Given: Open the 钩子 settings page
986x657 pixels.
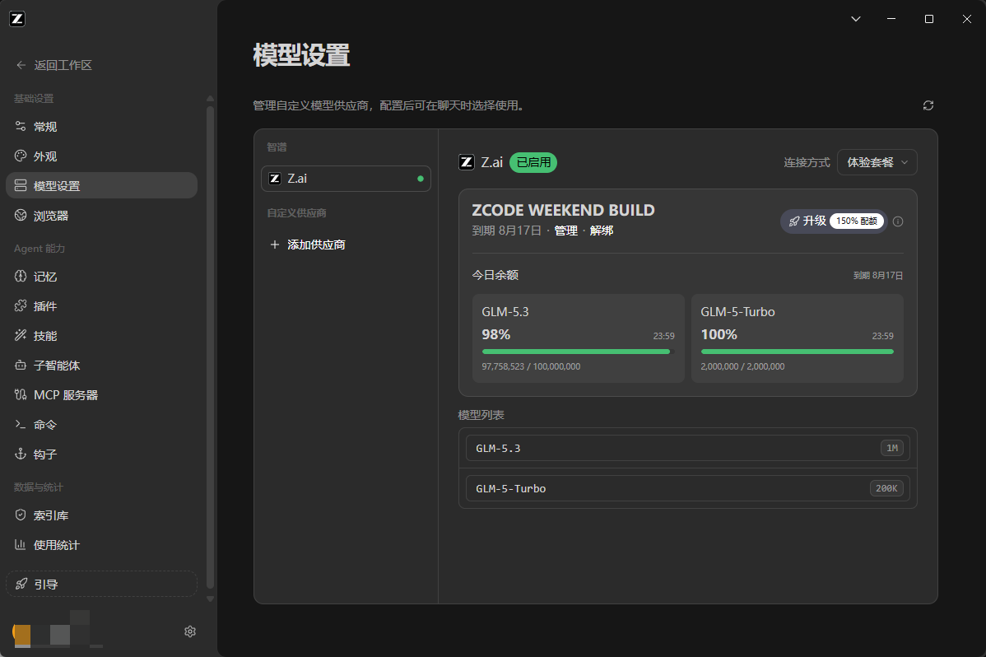Looking at the screenshot, I should (102, 454).
